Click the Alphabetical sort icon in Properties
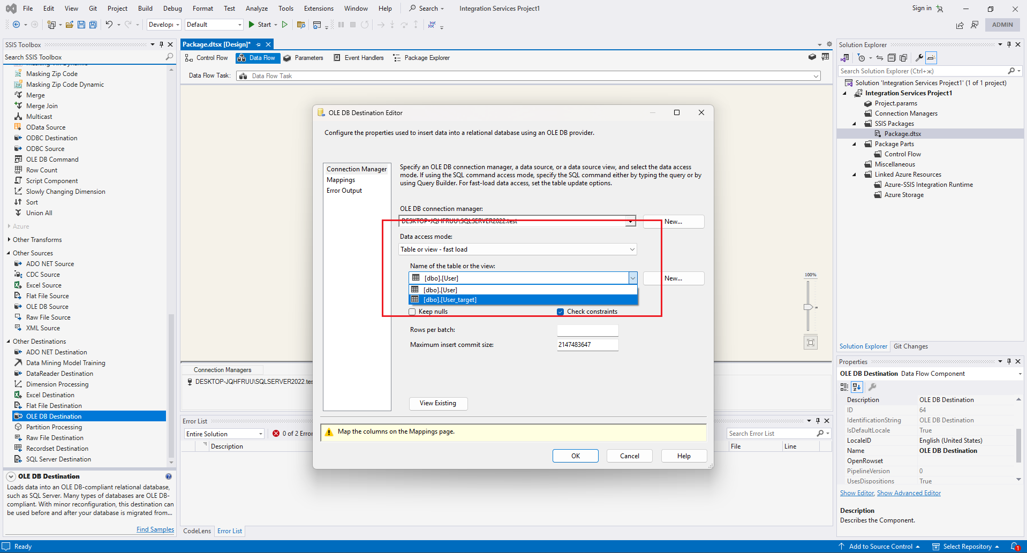 click(857, 387)
